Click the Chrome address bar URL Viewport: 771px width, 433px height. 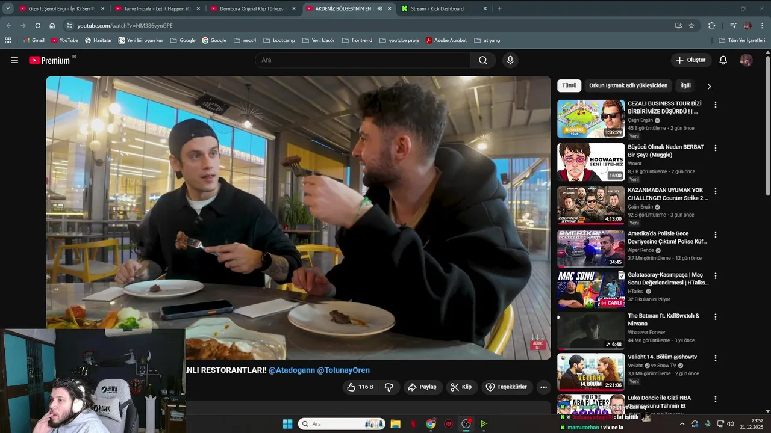click(125, 26)
